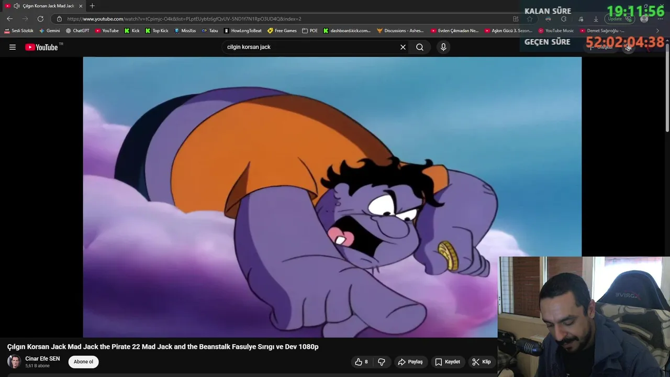Open the browser profile avatar
This screenshot has height=377, width=670.
click(x=644, y=19)
